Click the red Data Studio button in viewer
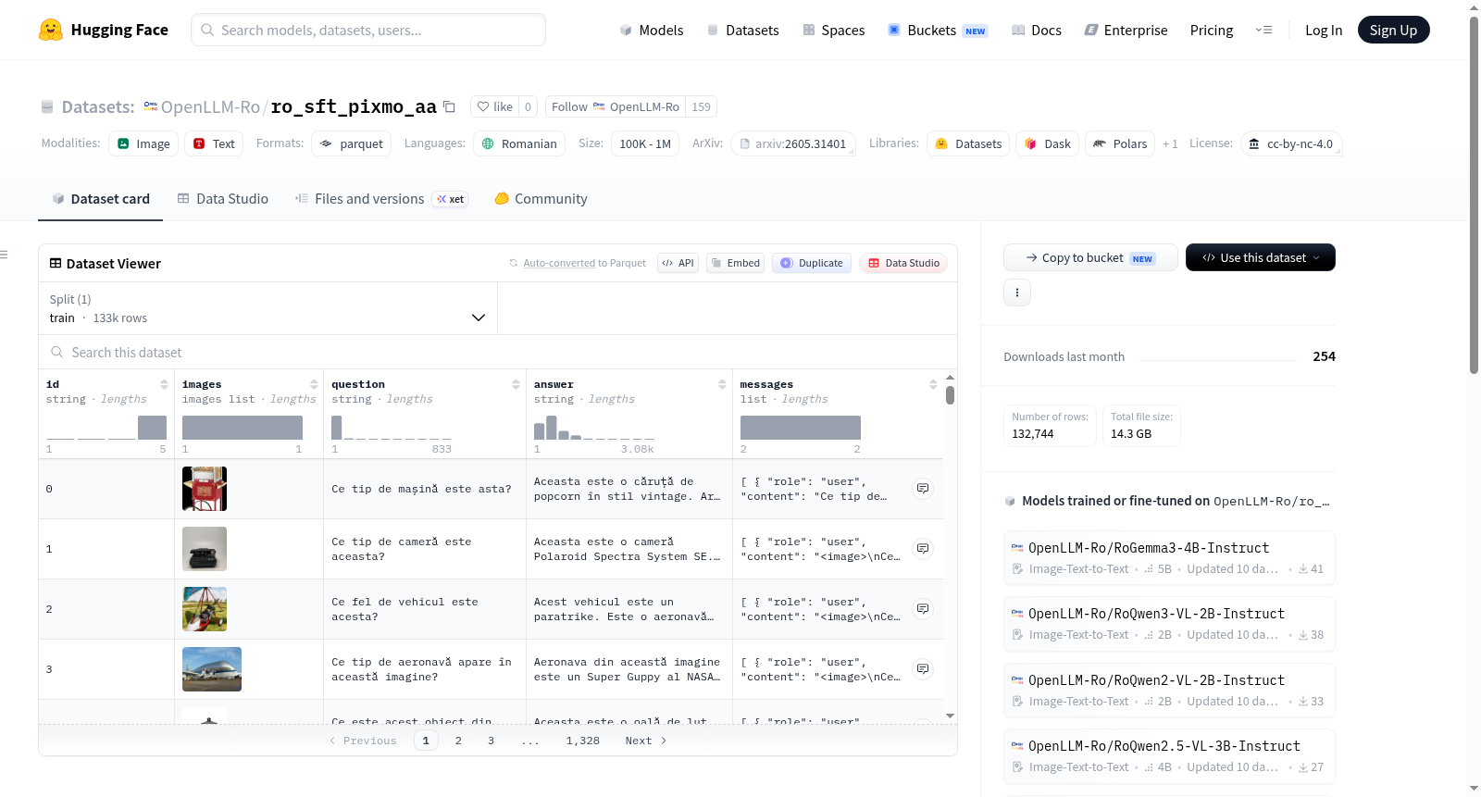The image size is (1481, 797). click(903, 263)
